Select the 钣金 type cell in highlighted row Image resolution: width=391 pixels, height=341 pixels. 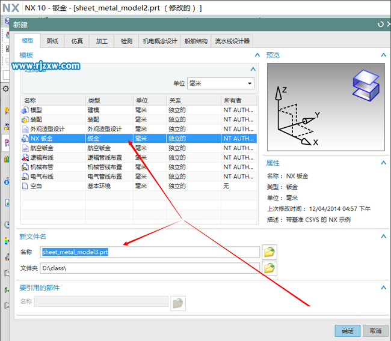(109, 139)
